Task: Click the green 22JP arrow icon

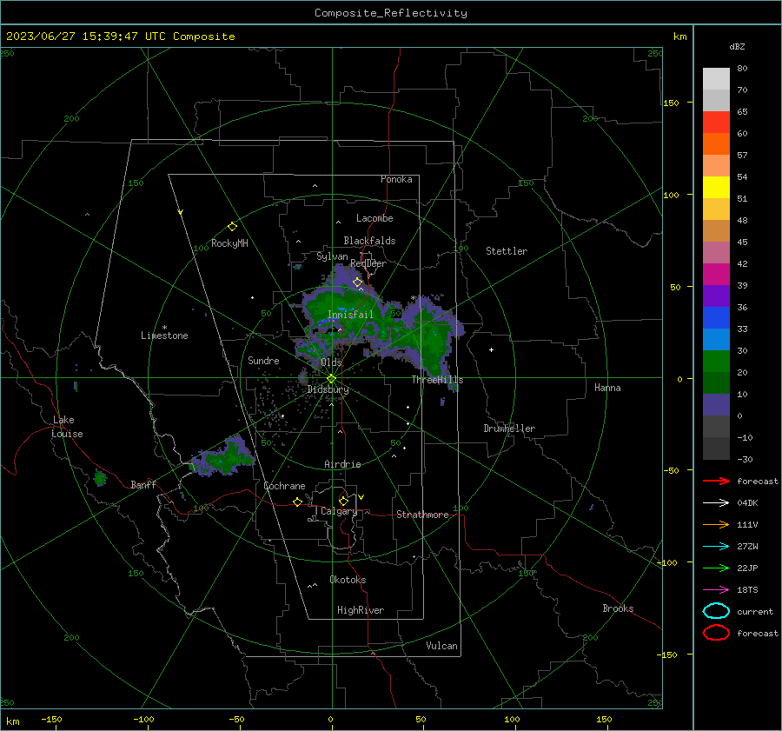Action: (x=716, y=568)
